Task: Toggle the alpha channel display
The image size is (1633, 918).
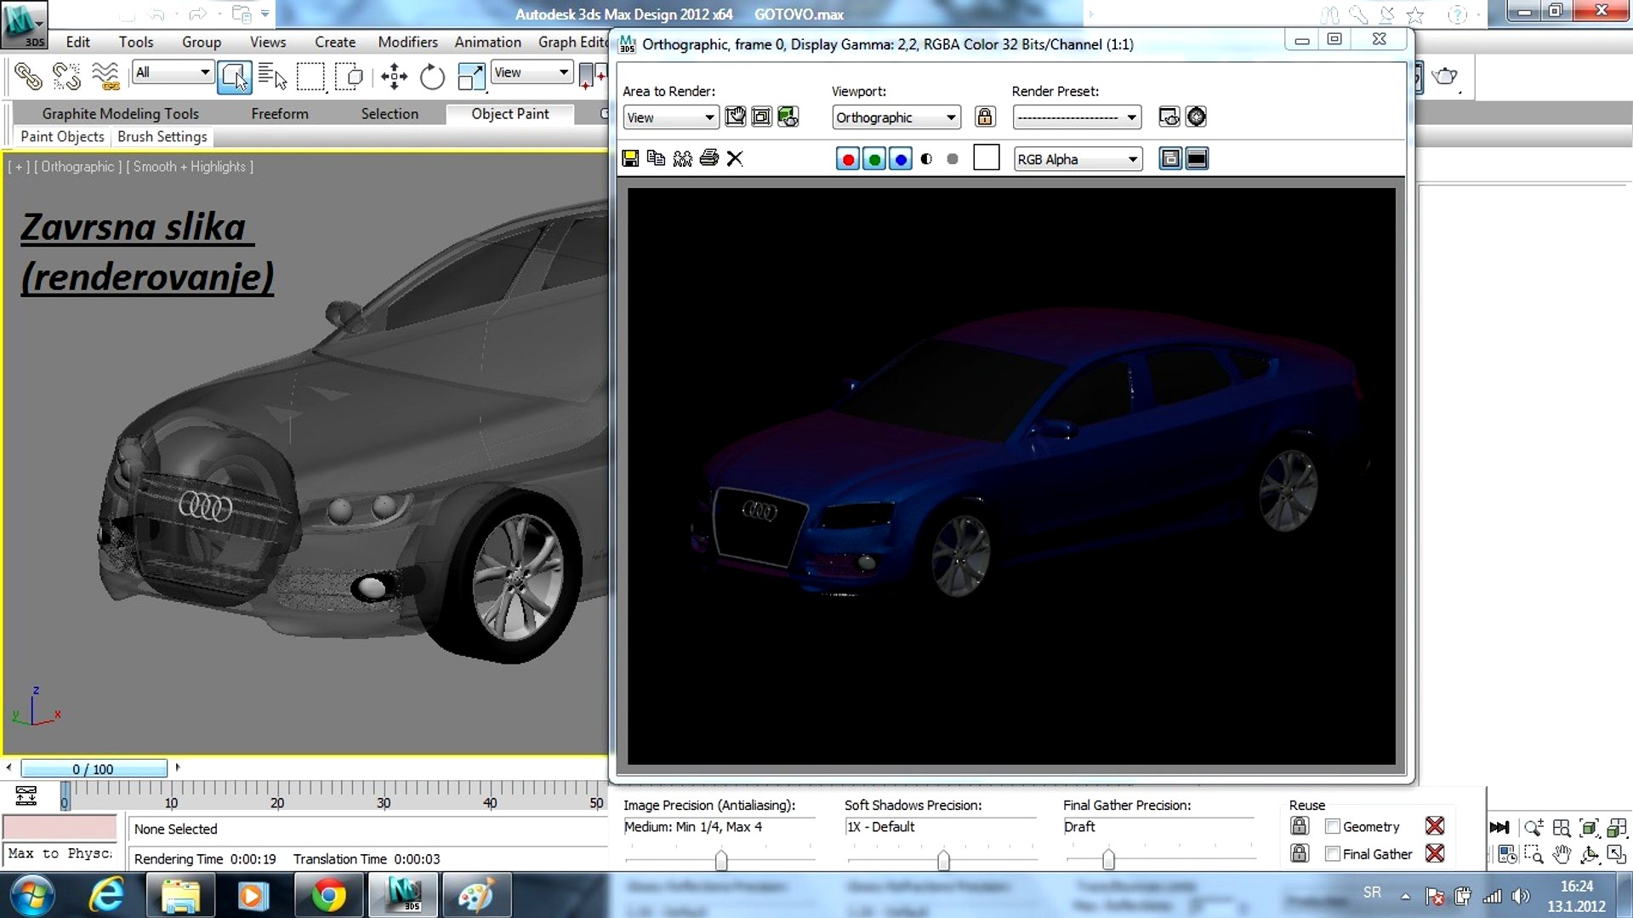Action: coord(927,159)
